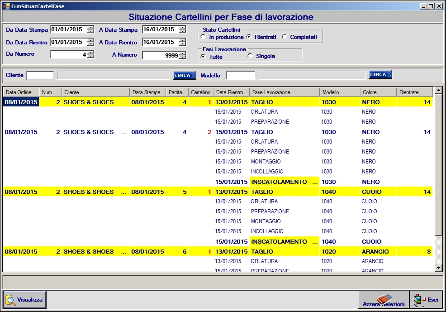Click the Cliente description field
This screenshot has height=312, width=446.
pyautogui.click(x=113, y=76)
